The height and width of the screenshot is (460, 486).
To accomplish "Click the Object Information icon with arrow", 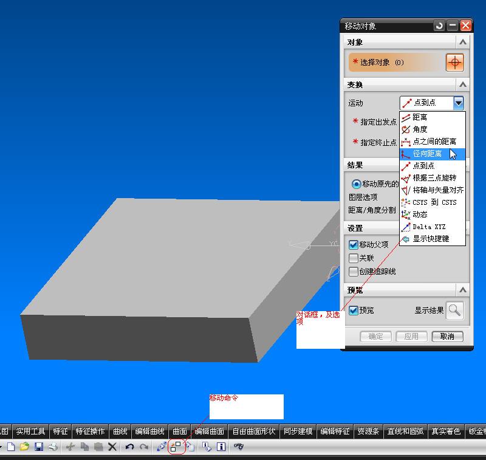I will (207, 447).
